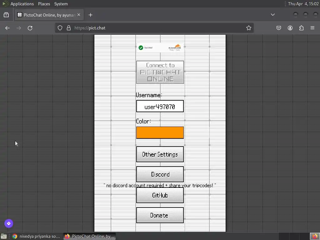Open a new tab with the plus button
The image size is (320, 240).
[90, 15]
